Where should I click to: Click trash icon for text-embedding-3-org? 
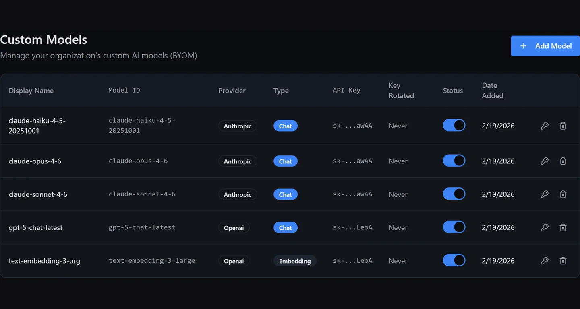coord(563,261)
